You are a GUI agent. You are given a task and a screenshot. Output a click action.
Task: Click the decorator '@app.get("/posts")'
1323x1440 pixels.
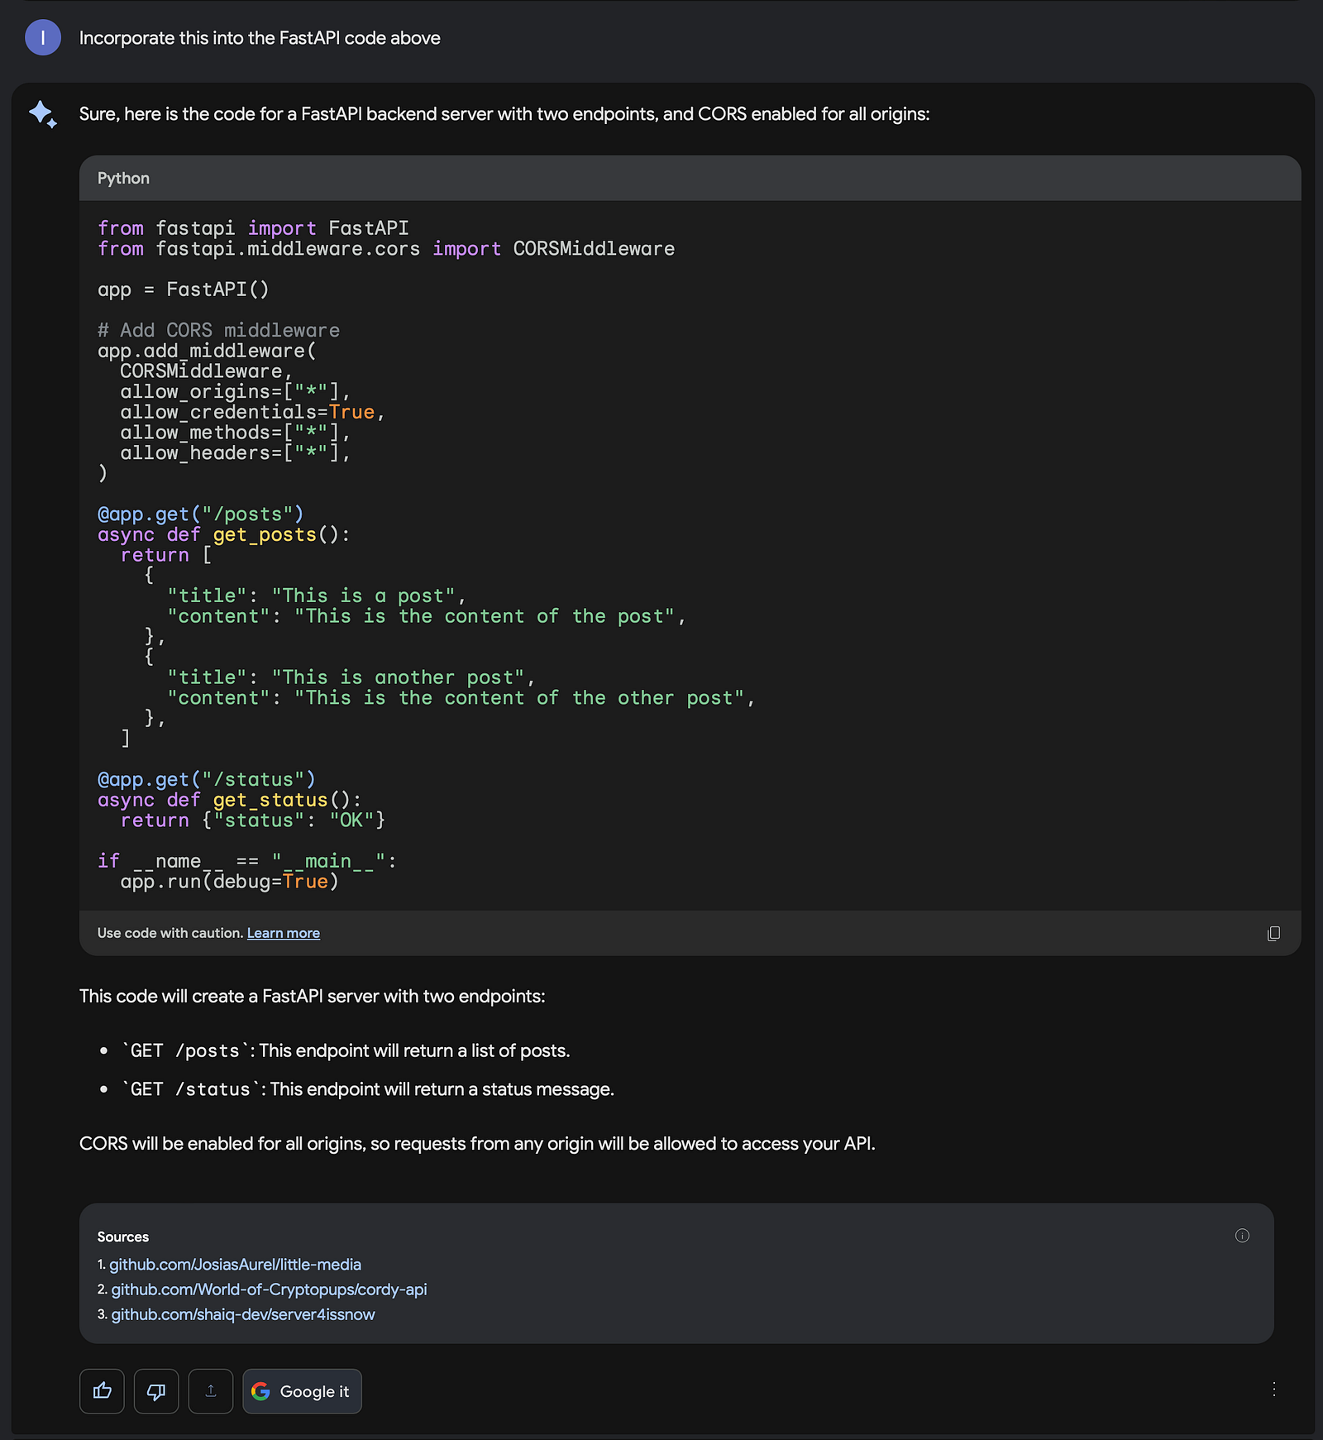pyautogui.click(x=201, y=514)
